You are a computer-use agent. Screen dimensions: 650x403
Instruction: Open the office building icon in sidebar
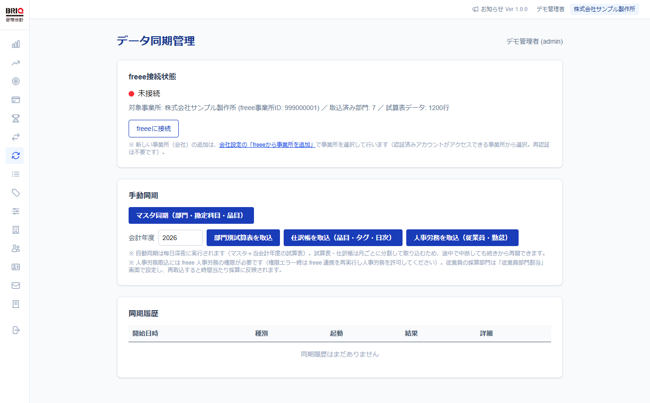click(x=15, y=230)
